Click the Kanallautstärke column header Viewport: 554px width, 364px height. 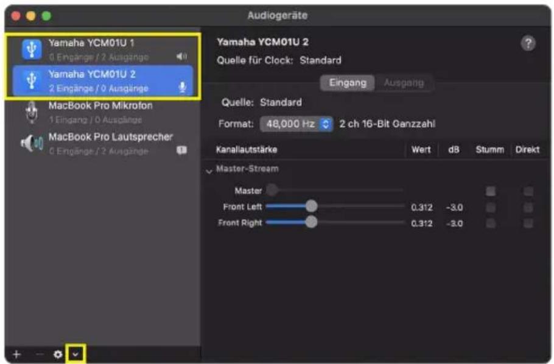(247, 150)
